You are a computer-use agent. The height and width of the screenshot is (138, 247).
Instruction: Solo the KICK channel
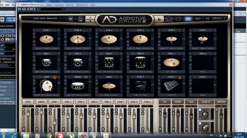[x=24, y=113]
